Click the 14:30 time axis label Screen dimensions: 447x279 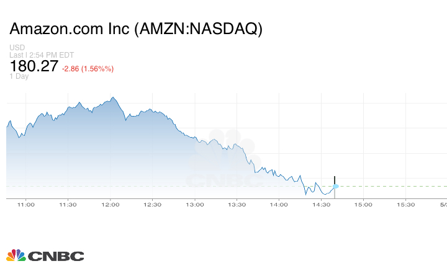point(321,204)
